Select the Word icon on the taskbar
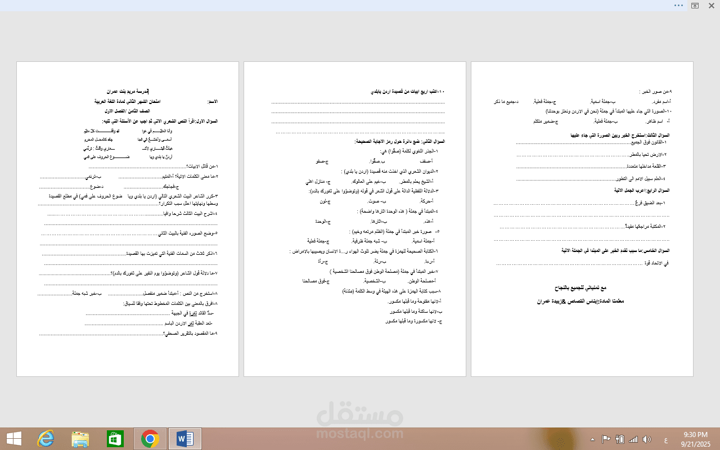 [x=185, y=439]
